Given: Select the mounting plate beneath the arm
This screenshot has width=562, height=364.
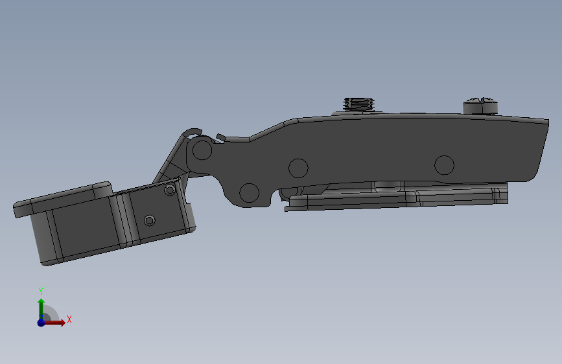Looking at the screenshot, I should [x=396, y=198].
